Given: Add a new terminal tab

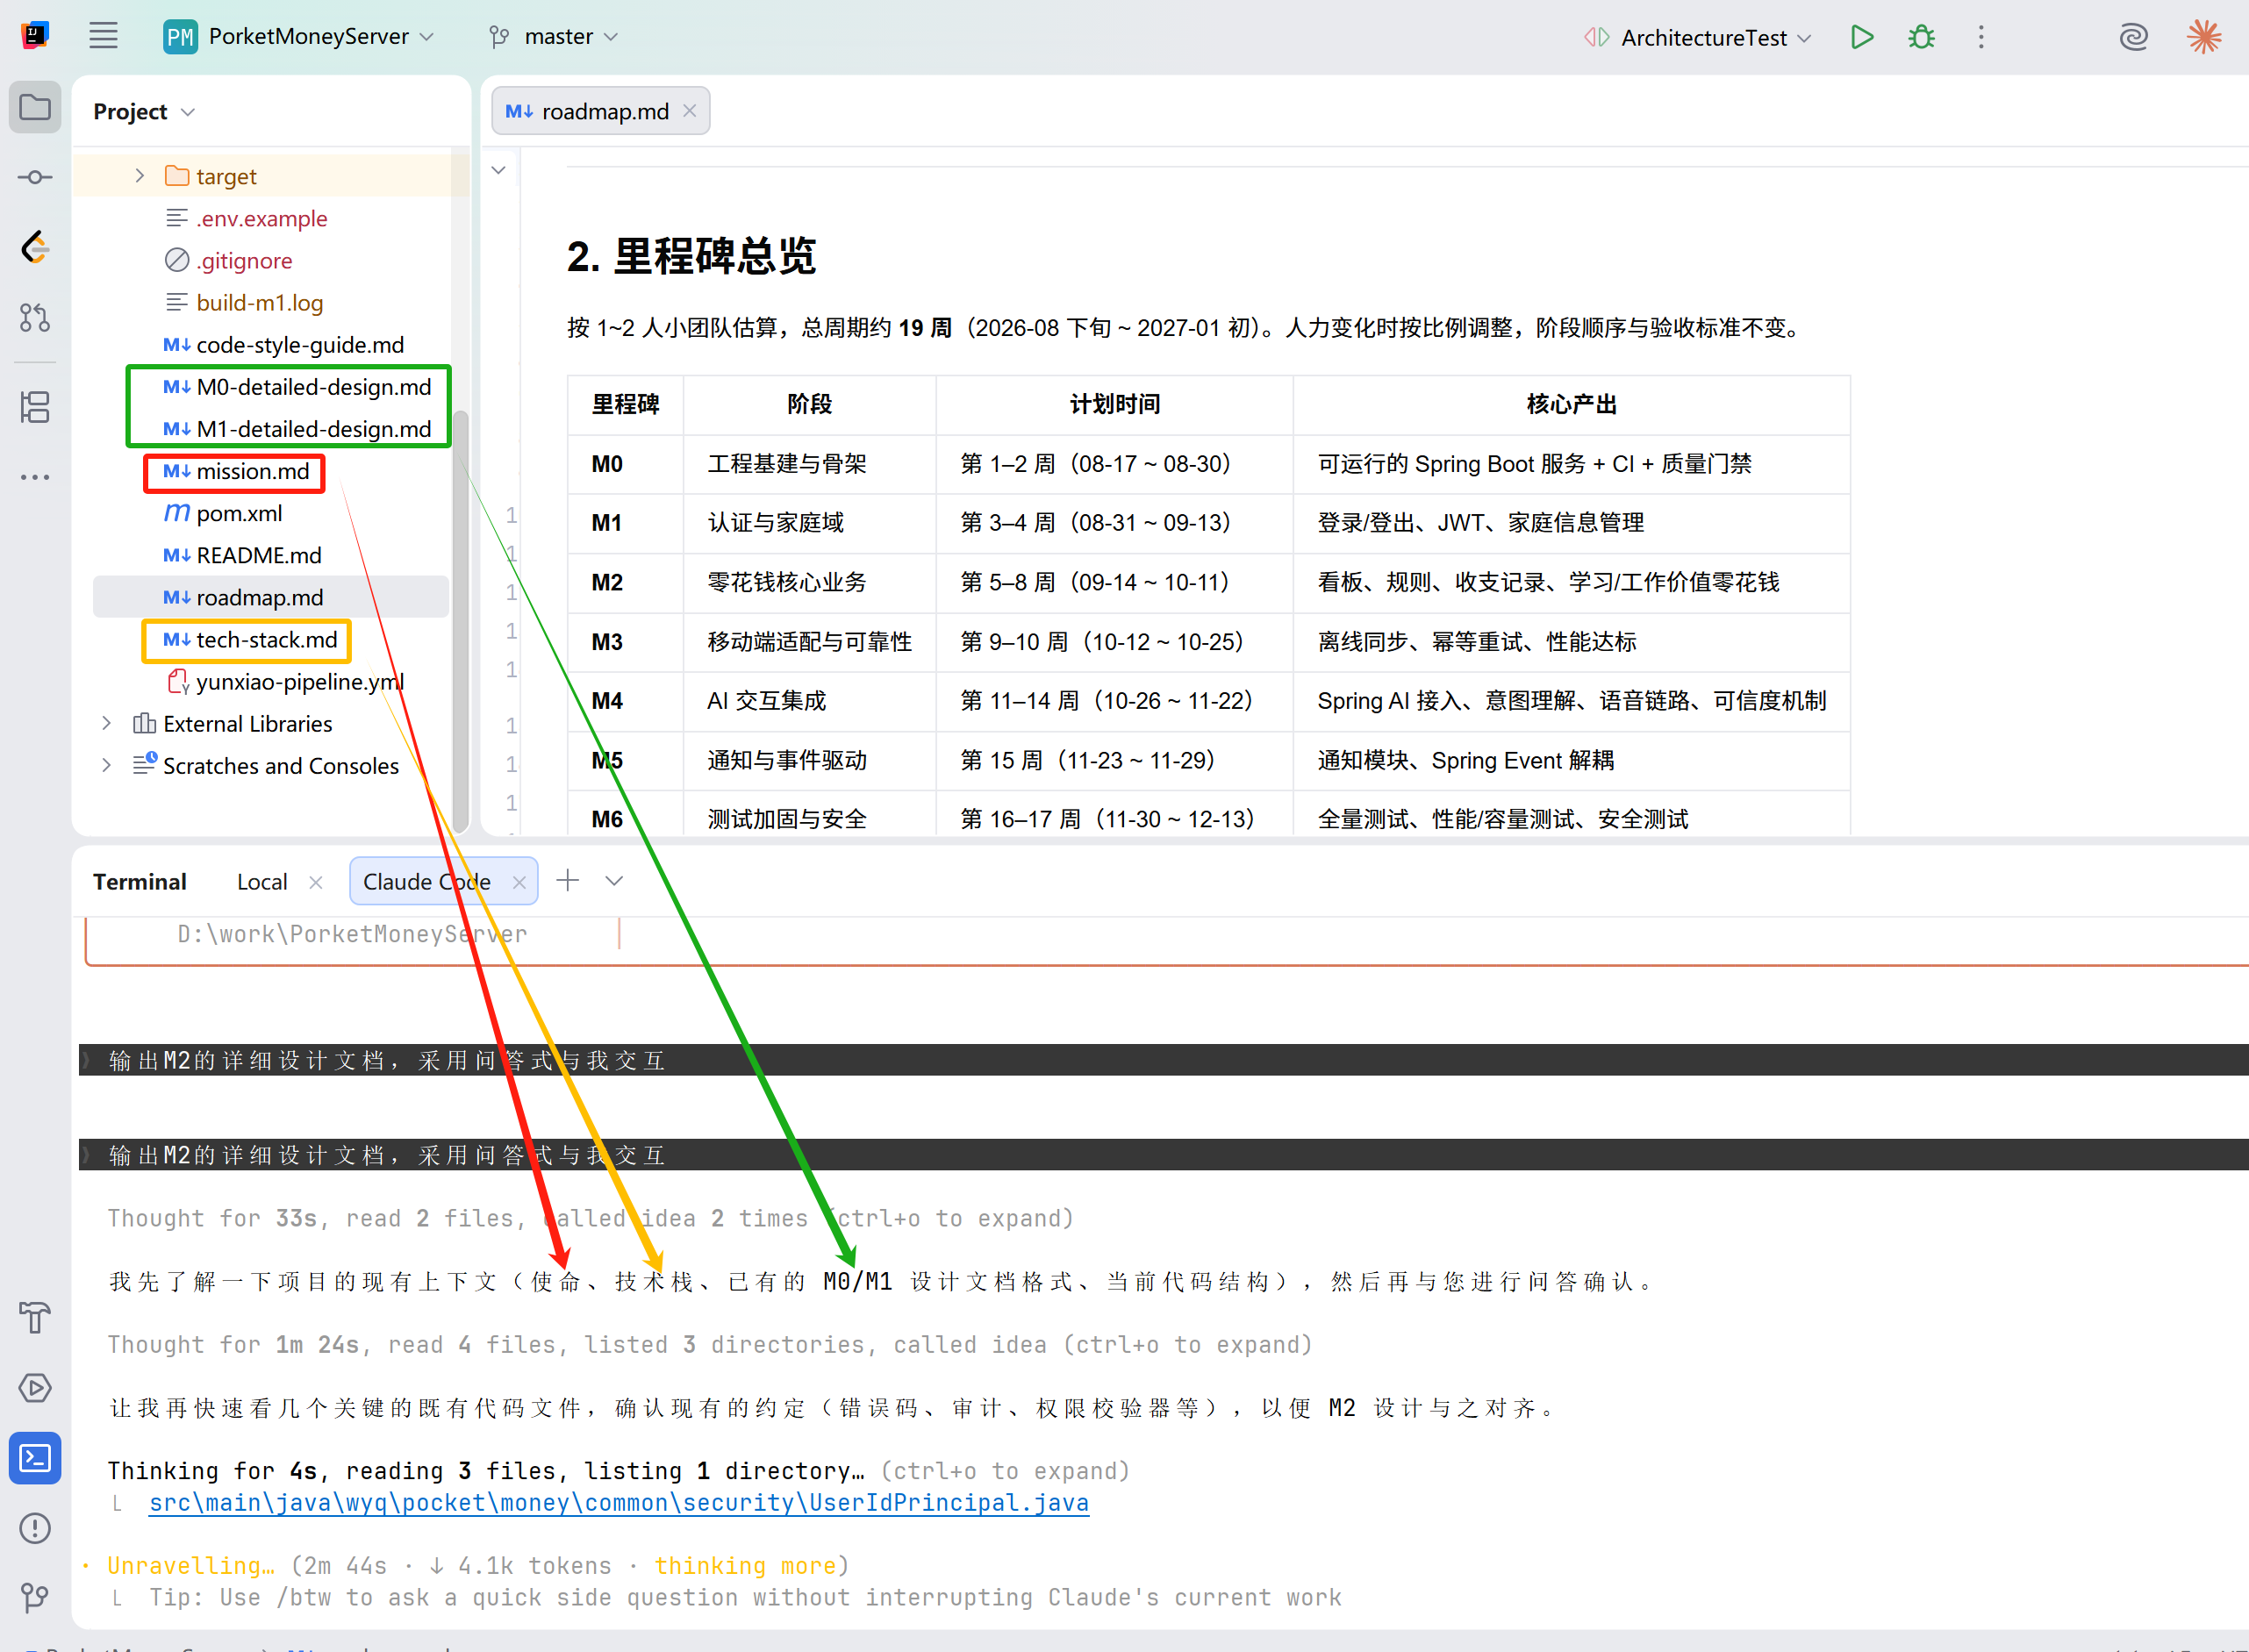Looking at the screenshot, I should pyautogui.click(x=567, y=881).
